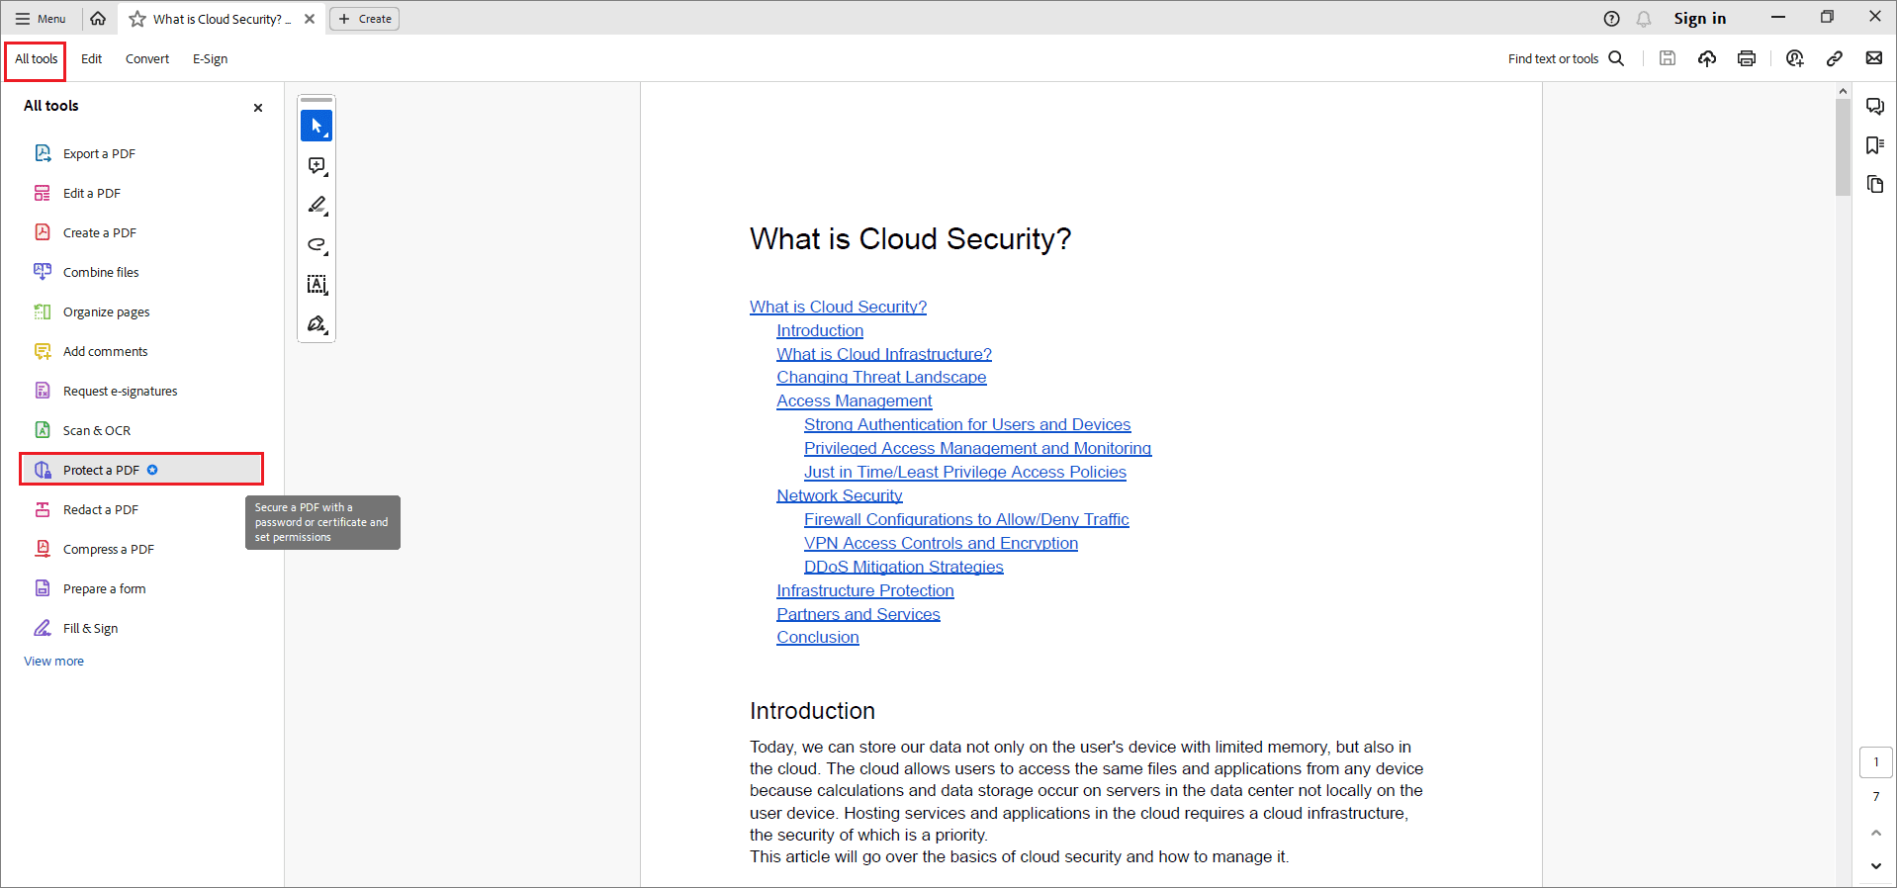The height and width of the screenshot is (888, 1897).
Task: Follow the Network Security link
Action: coord(839,494)
